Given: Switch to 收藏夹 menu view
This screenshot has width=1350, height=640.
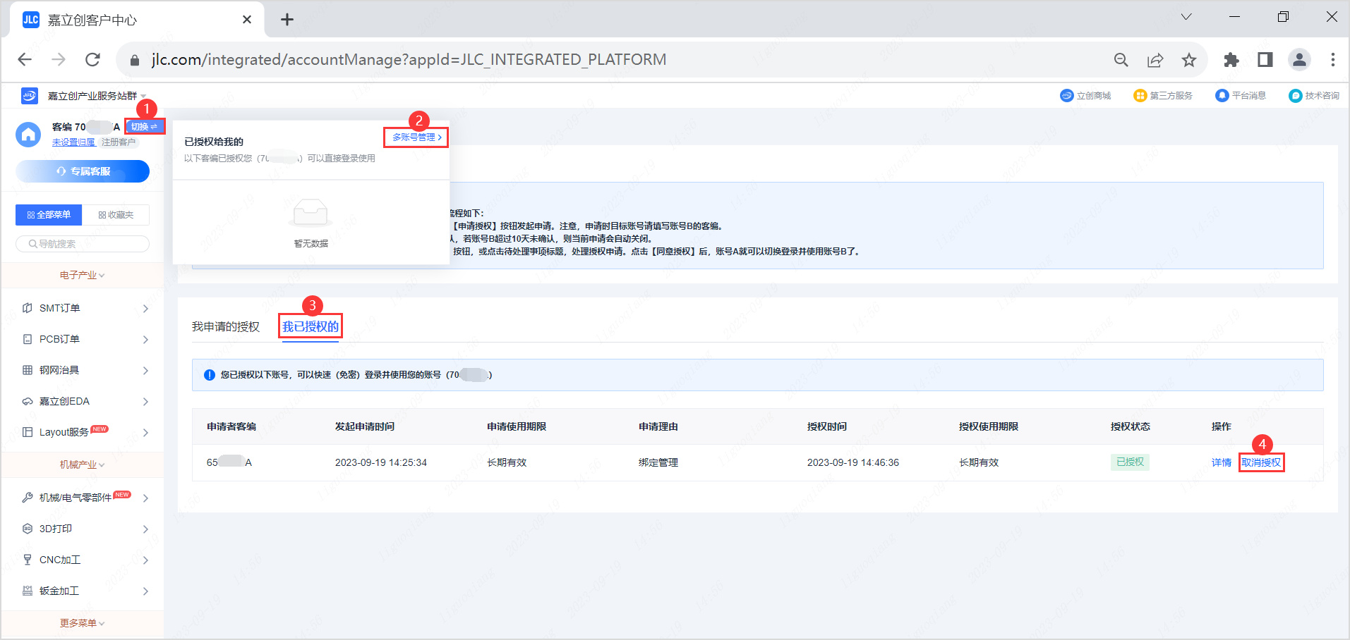Looking at the screenshot, I should 116,215.
